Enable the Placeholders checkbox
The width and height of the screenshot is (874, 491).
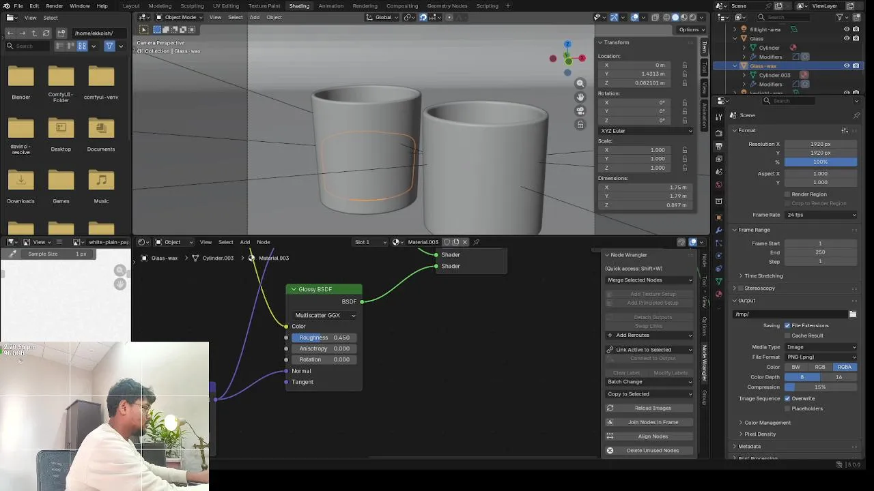787,408
